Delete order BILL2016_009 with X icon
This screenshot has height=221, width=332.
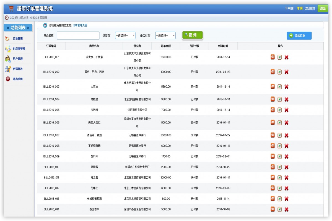tap(286, 156)
